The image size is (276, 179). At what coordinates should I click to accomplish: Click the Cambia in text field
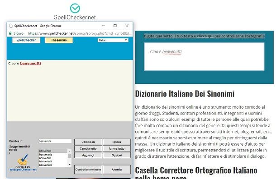click(55, 141)
